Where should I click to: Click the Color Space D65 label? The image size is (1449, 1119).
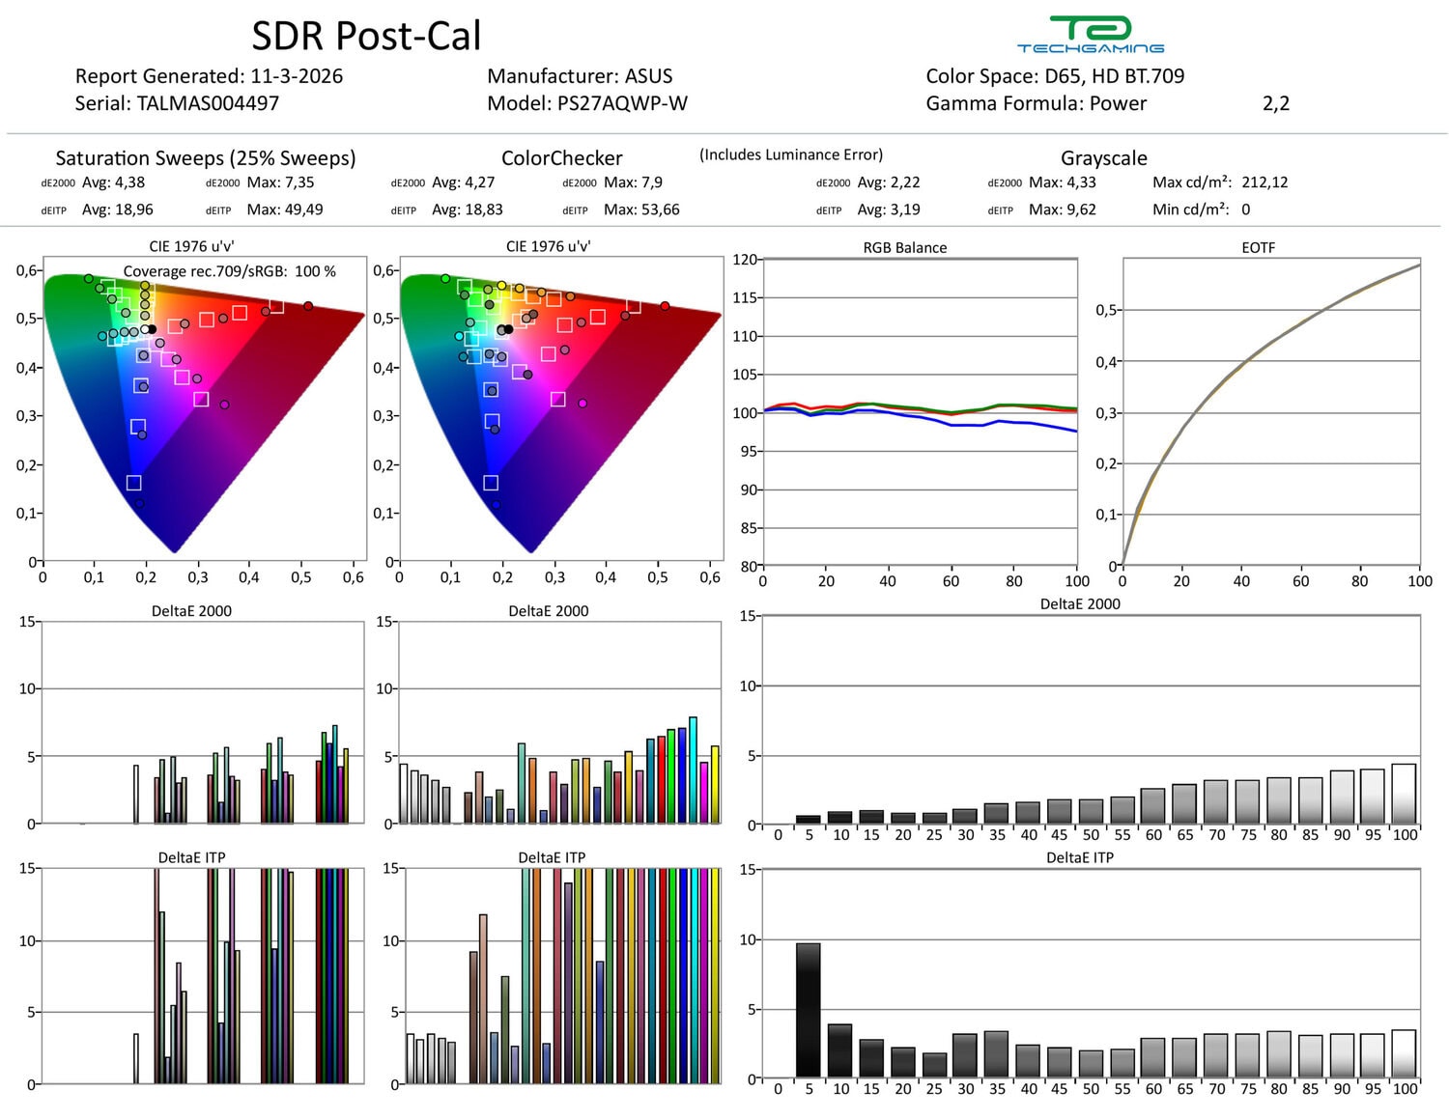coord(1055,76)
